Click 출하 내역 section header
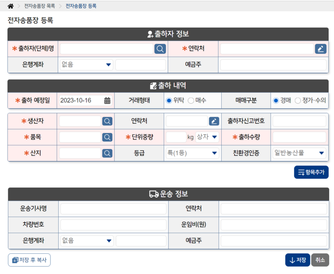 click(x=168, y=86)
